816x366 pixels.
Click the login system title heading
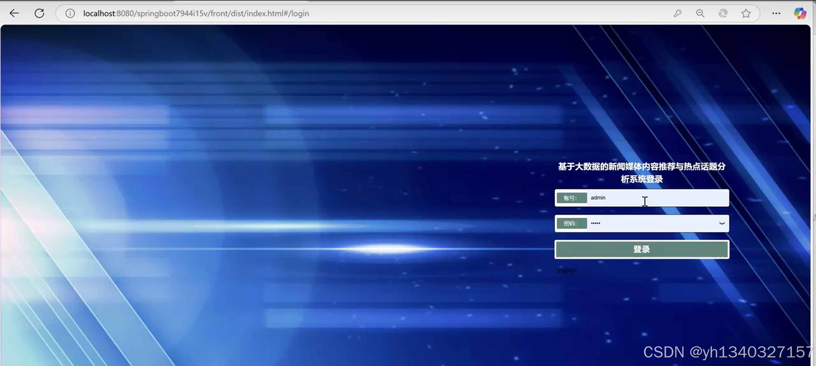(641, 172)
